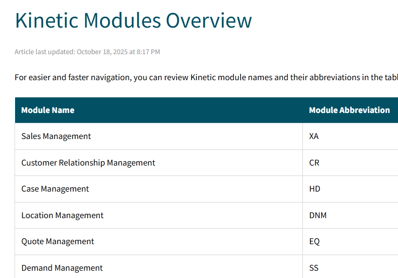Click the '8:17 PM' time text
The width and height of the screenshot is (398, 278).
click(148, 52)
